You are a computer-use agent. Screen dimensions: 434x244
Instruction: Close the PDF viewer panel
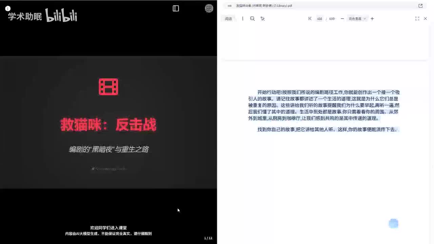point(426,19)
